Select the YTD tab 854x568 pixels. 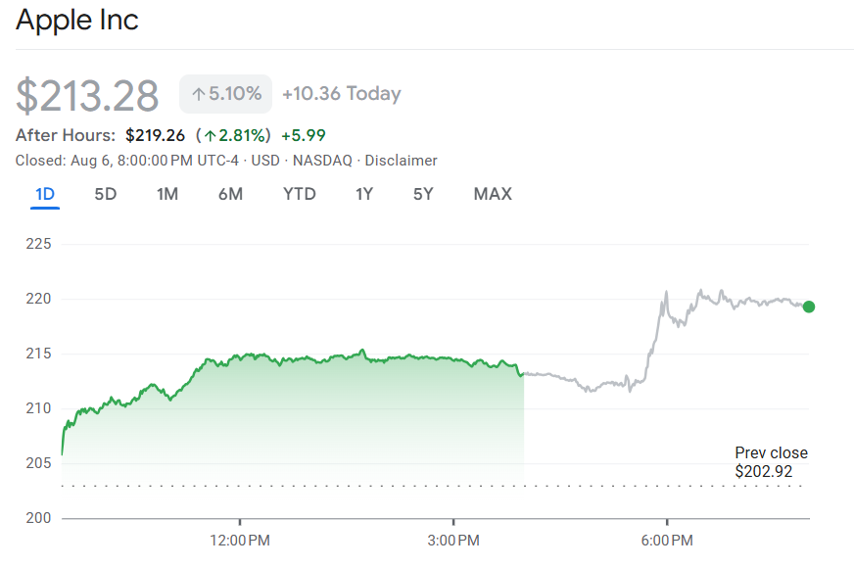coord(300,194)
